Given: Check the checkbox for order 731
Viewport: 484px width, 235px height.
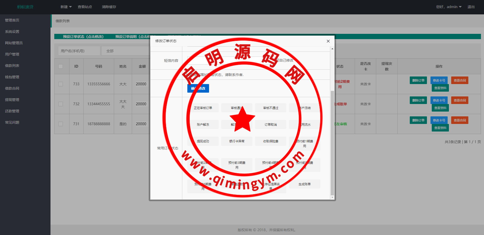Looking at the screenshot, I should click(61, 124).
